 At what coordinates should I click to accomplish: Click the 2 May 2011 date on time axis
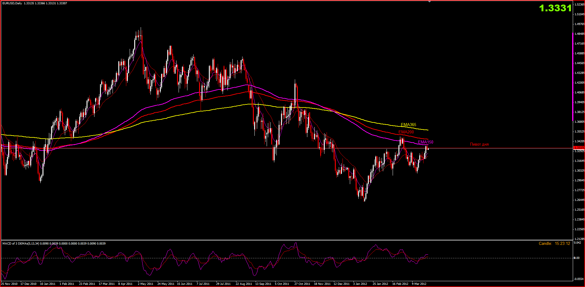[146, 284]
